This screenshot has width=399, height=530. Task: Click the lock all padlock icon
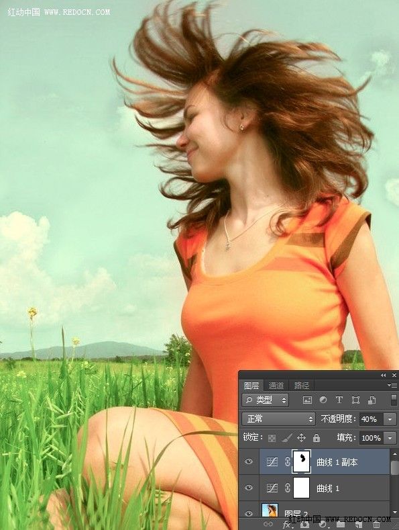pos(317,438)
